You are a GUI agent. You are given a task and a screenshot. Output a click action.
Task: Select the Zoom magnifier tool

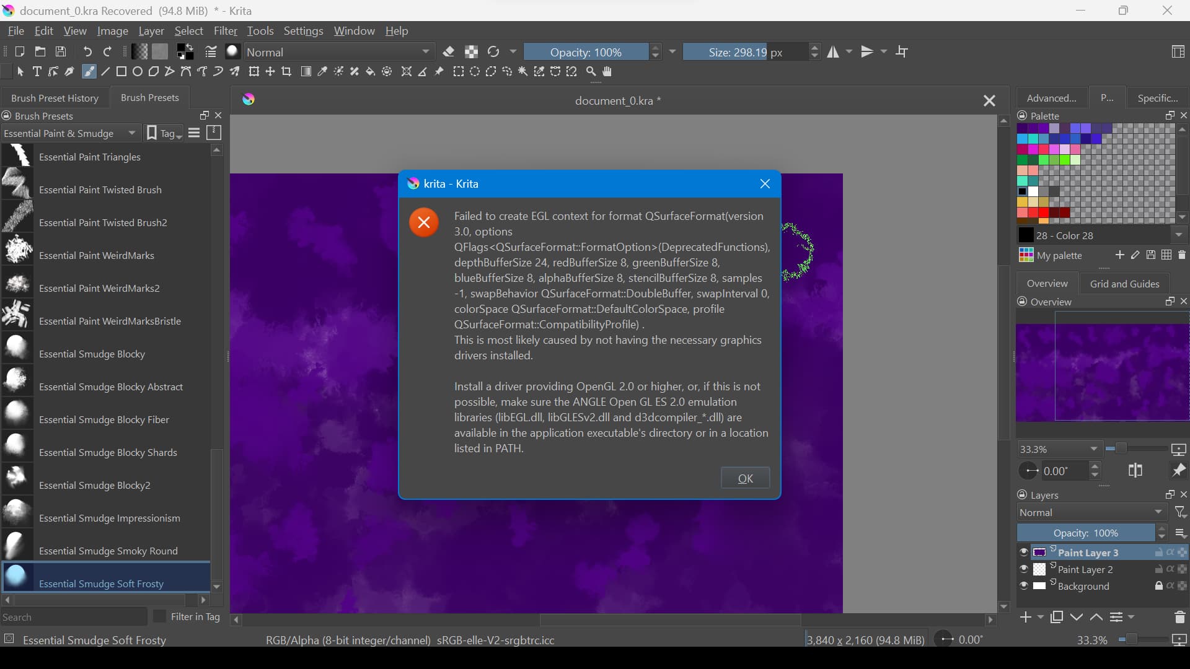point(591,72)
